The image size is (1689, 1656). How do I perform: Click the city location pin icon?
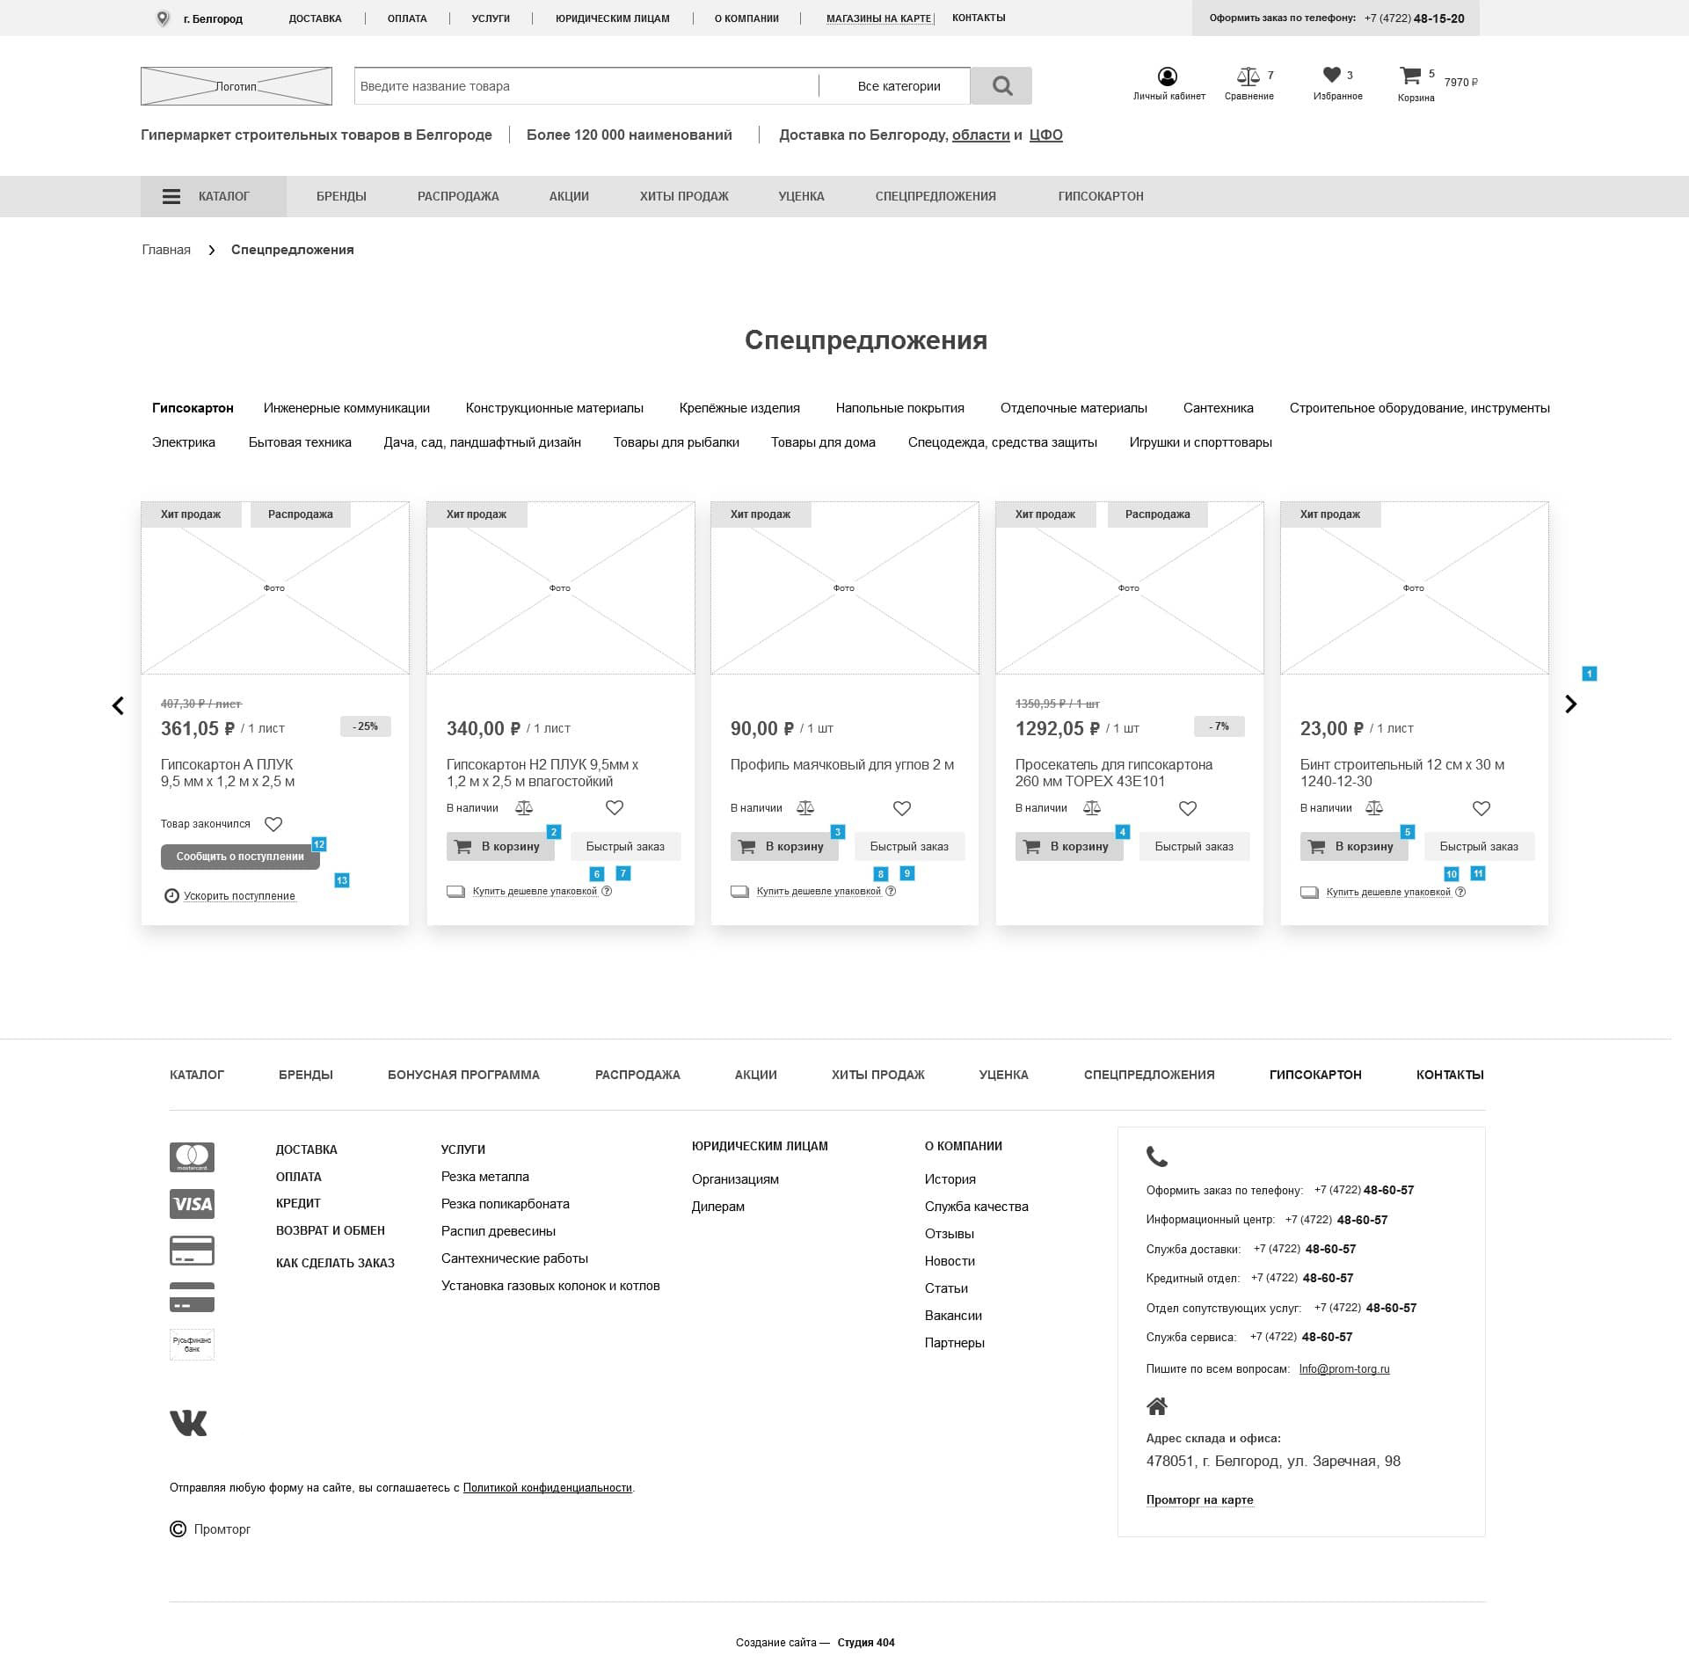[163, 18]
